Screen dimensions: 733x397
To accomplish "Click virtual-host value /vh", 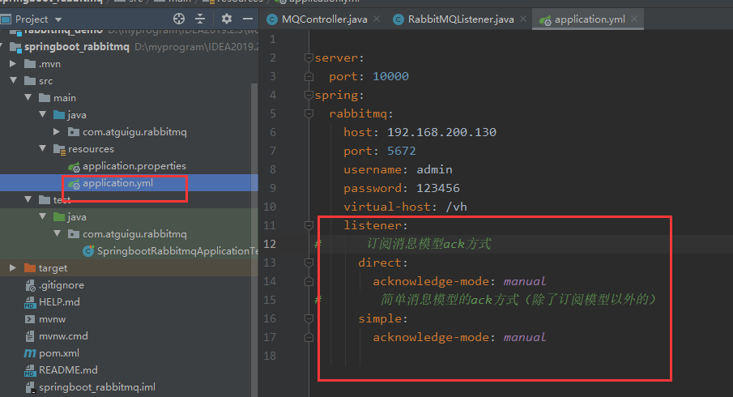I will (456, 207).
